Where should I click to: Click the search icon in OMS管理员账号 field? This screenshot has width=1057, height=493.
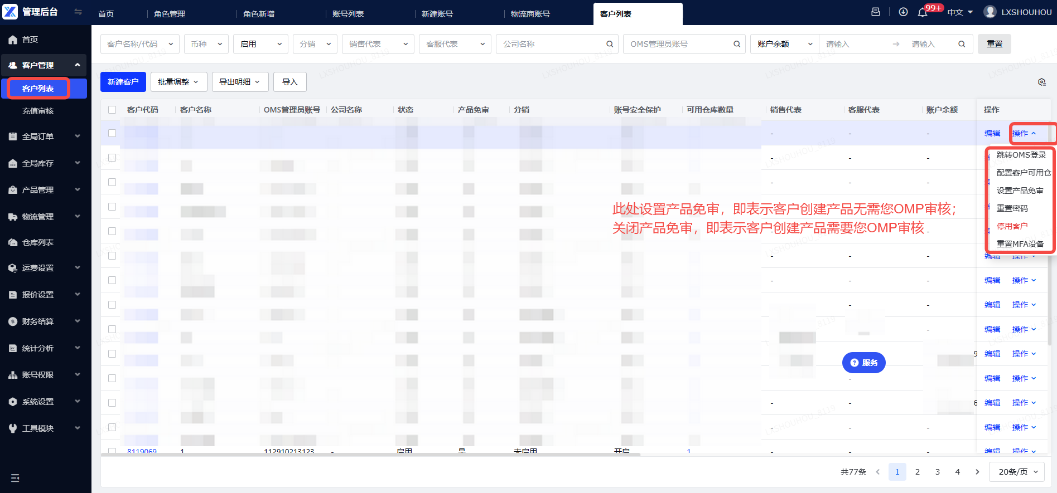[737, 44]
